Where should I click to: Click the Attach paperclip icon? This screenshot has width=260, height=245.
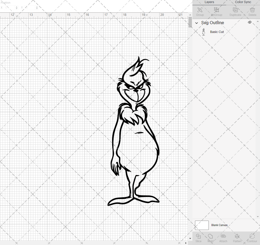(x=223, y=236)
